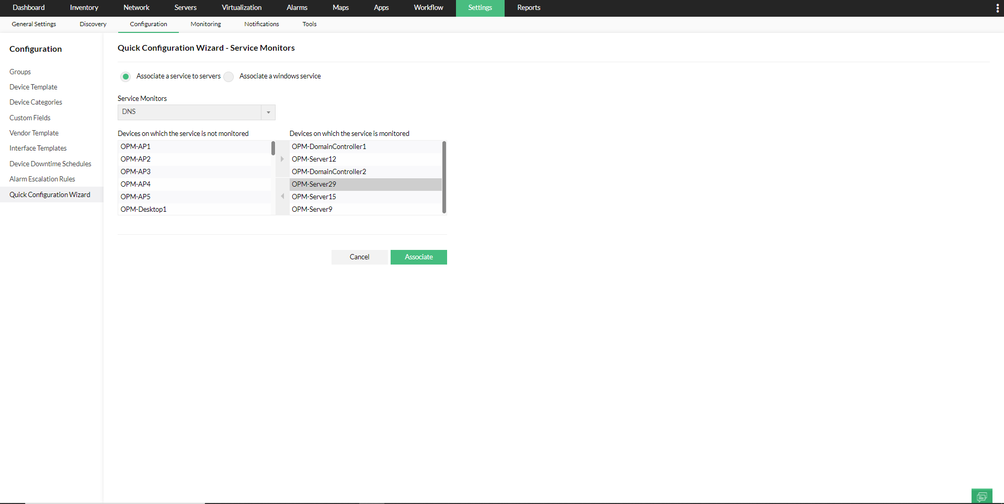This screenshot has width=1004, height=504.
Task: Open Interface Templates settings
Action: (38, 148)
